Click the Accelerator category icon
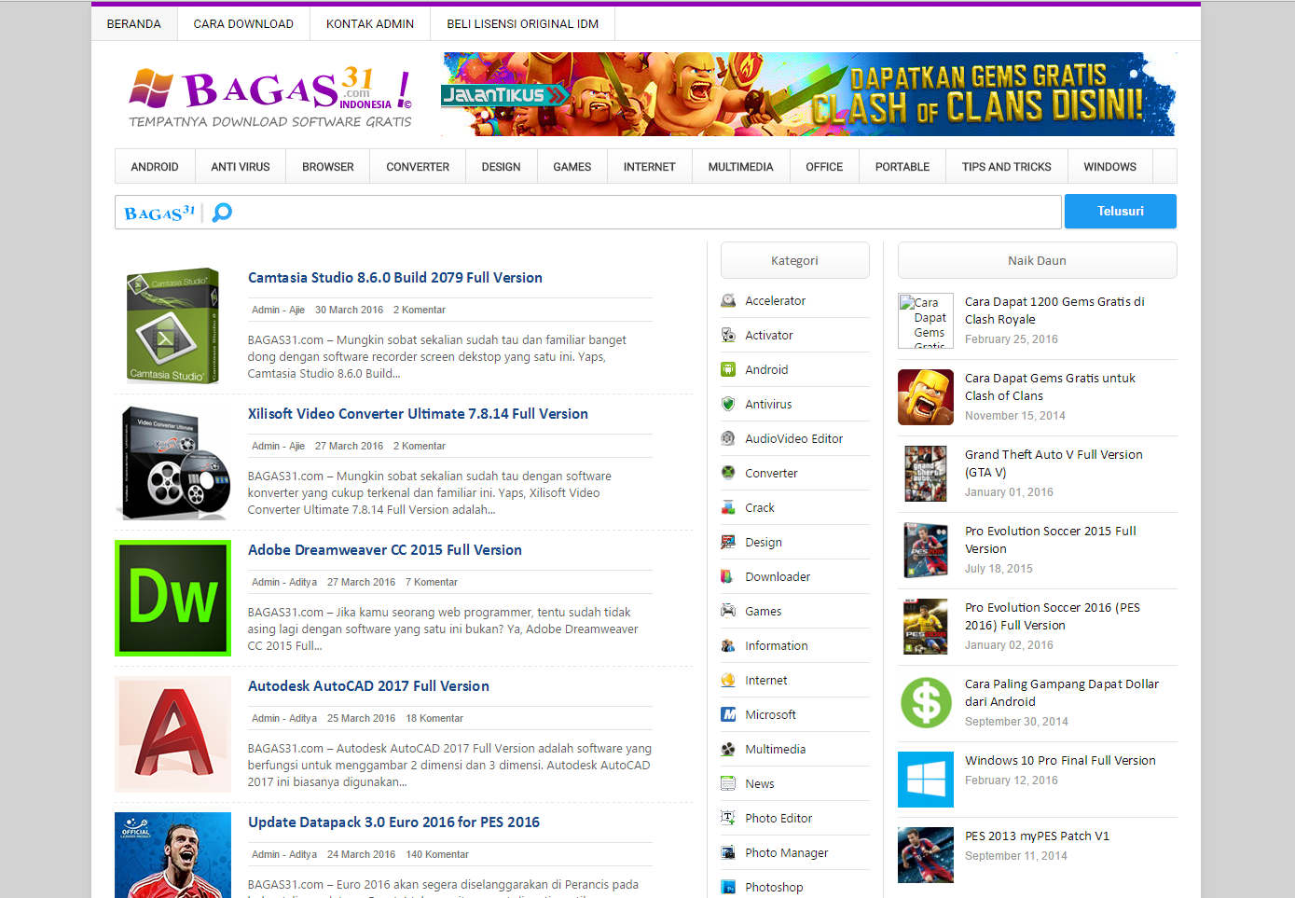This screenshot has height=898, width=1295. pos(728,300)
